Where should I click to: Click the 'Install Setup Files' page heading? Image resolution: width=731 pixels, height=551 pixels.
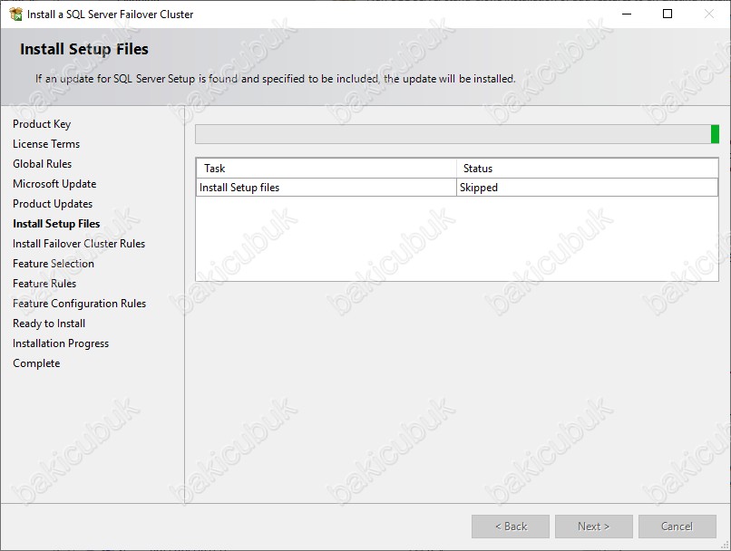point(84,49)
